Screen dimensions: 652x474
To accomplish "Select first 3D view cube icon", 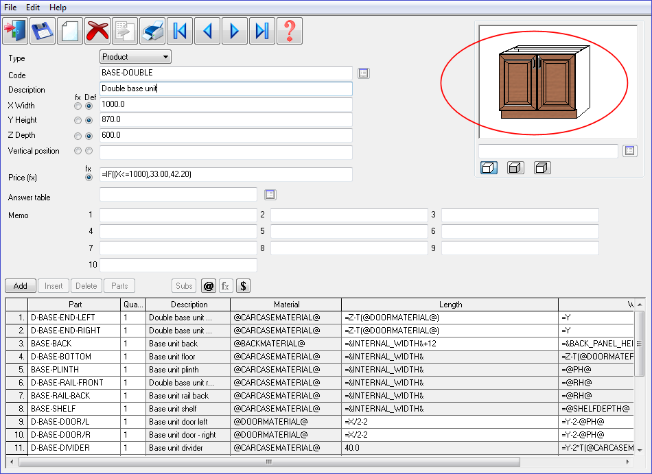I will click(489, 168).
